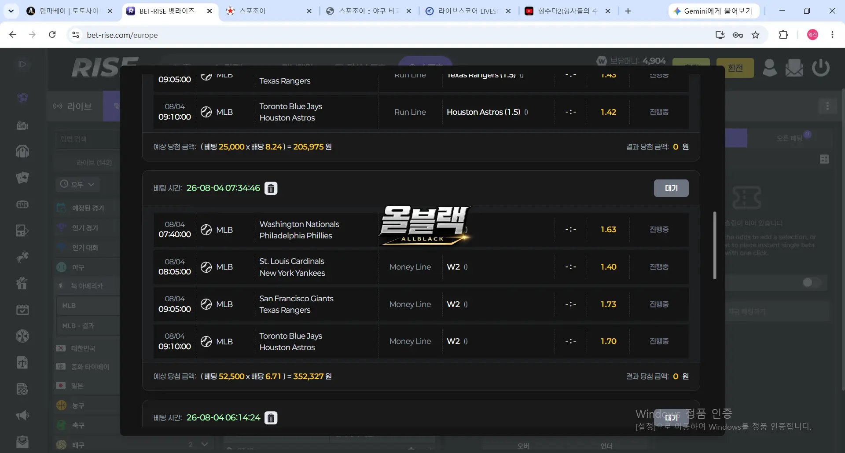Select the 라이브 tab

click(75, 106)
